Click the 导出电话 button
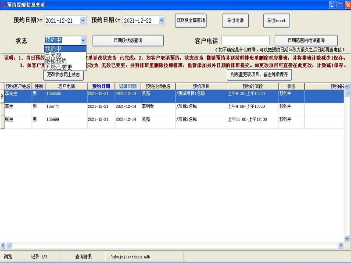The image size is (351, 263). point(235,21)
